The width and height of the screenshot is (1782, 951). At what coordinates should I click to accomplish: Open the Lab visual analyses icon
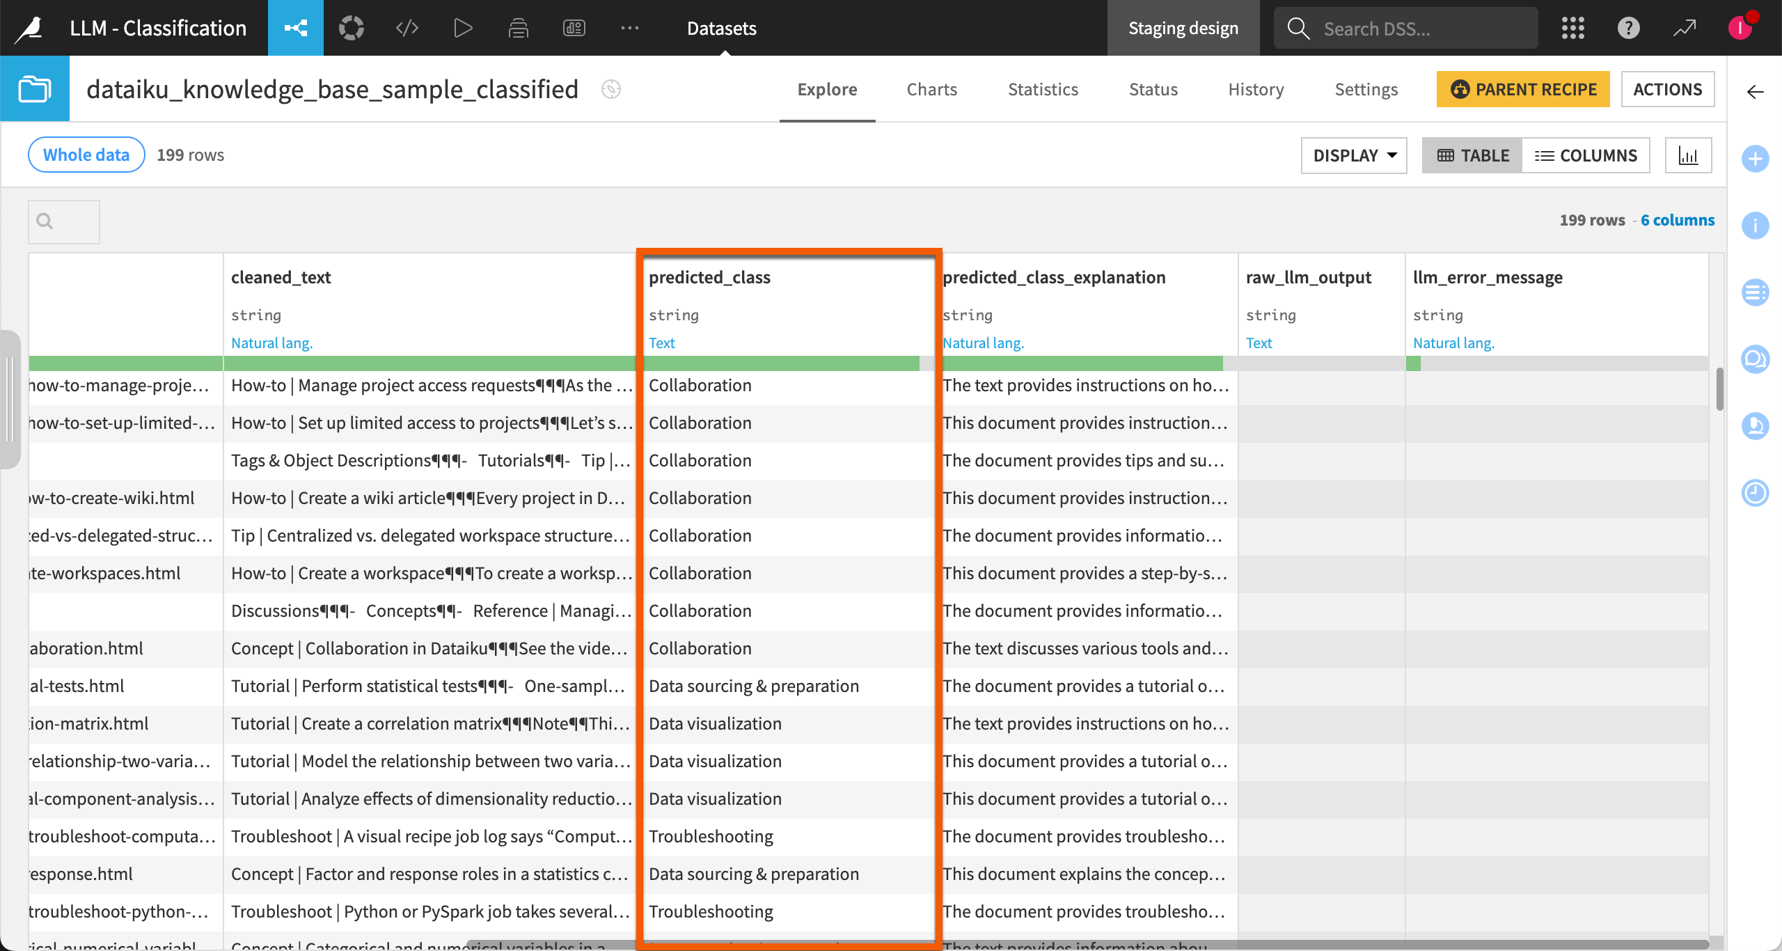click(x=351, y=28)
